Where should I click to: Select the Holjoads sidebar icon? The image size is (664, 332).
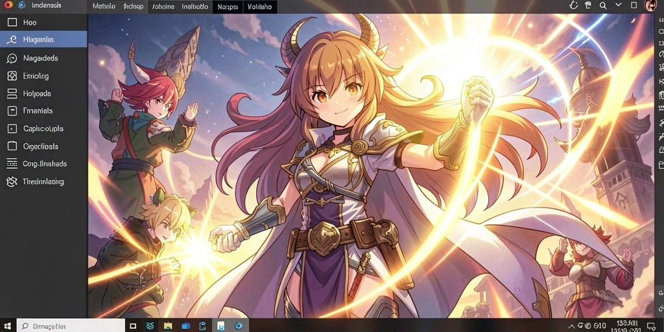pyautogui.click(x=12, y=93)
